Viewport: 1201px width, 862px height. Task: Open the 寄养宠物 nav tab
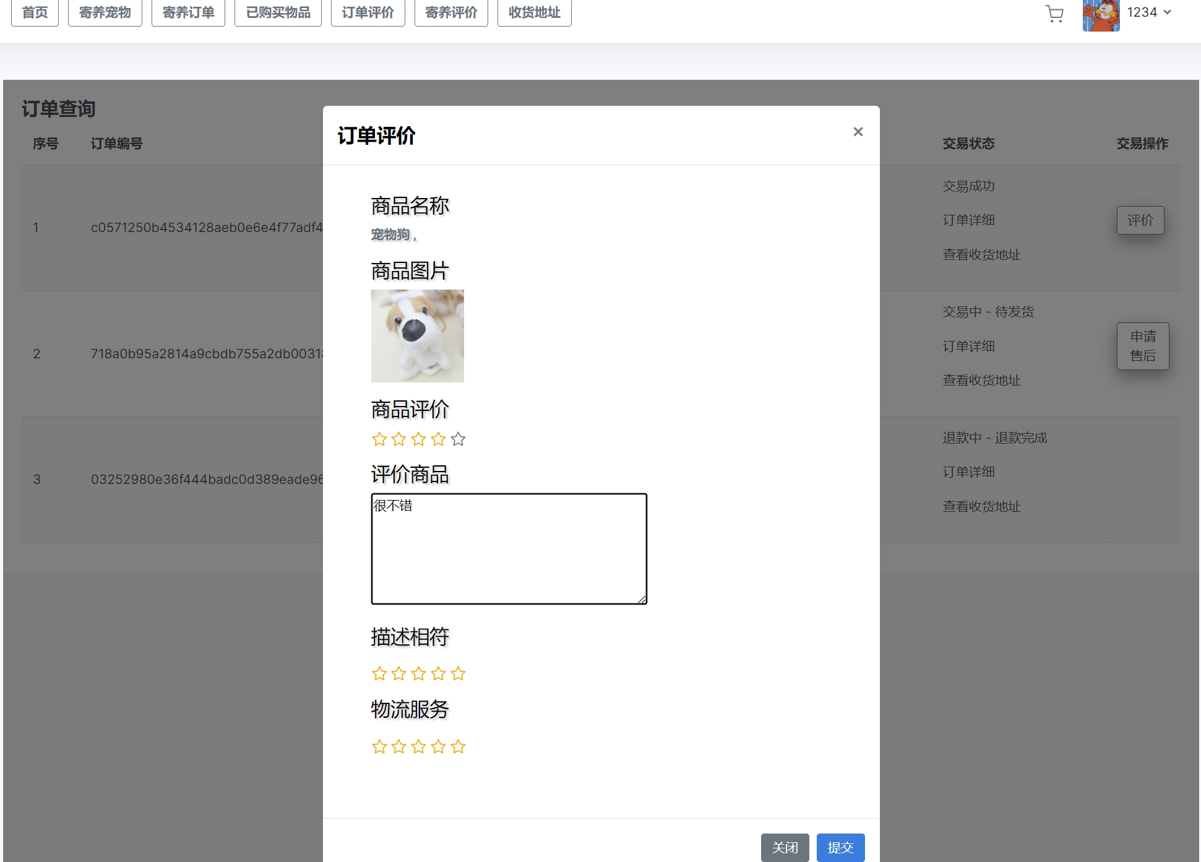(105, 12)
